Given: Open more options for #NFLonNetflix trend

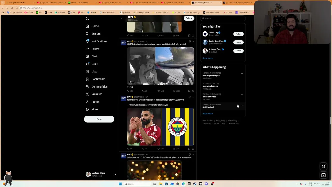Looking at the screenshot, I should (242, 95).
